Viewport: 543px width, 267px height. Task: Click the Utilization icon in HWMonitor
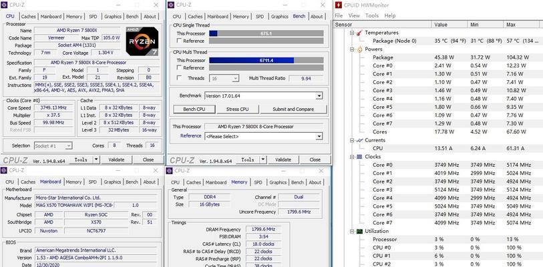(x=360, y=231)
